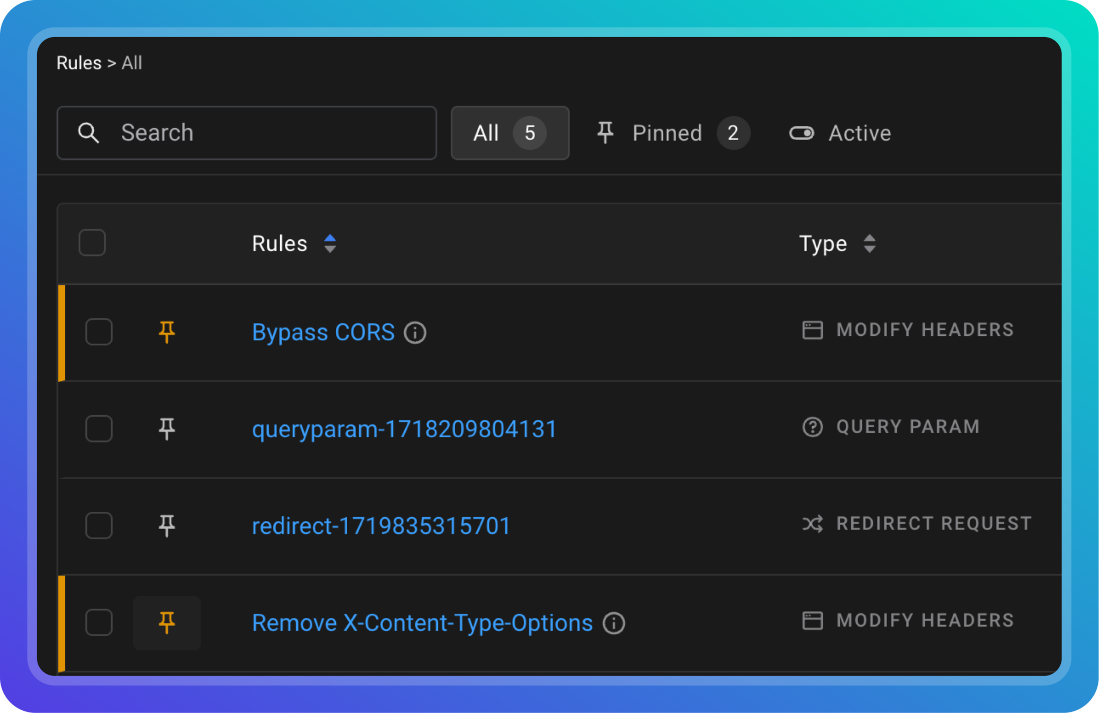Sort the list by Type column
Screen dimensions: 1099x713
point(870,244)
